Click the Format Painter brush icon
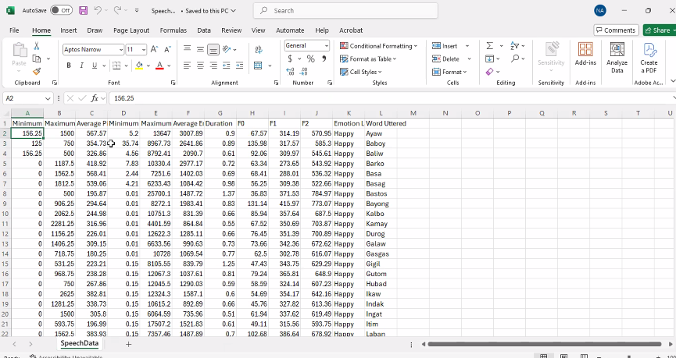The width and height of the screenshot is (676, 358). (37, 71)
